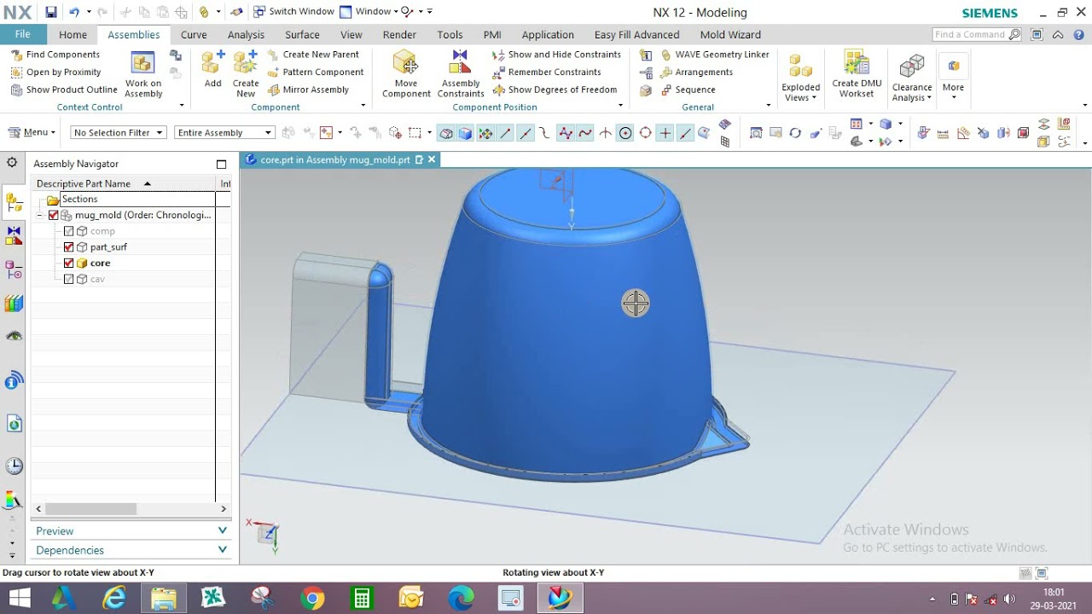Viewport: 1092px width, 614px height.
Task: Click Switch Window button
Action: point(293,12)
